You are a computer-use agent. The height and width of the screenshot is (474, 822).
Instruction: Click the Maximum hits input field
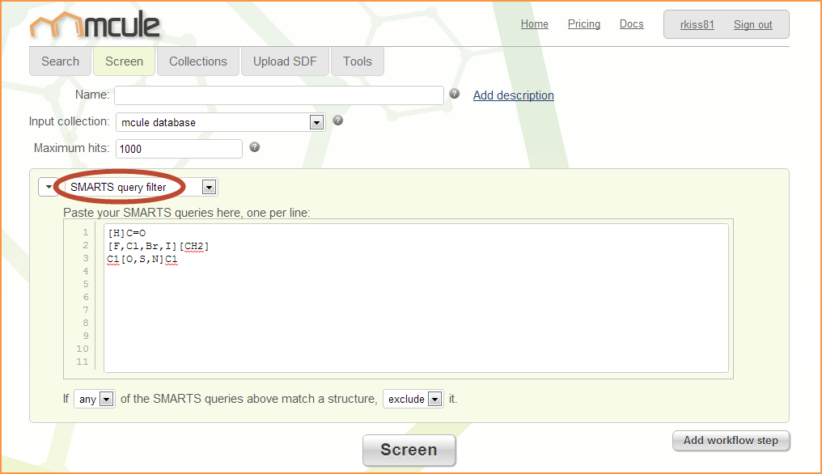click(x=179, y=149)
